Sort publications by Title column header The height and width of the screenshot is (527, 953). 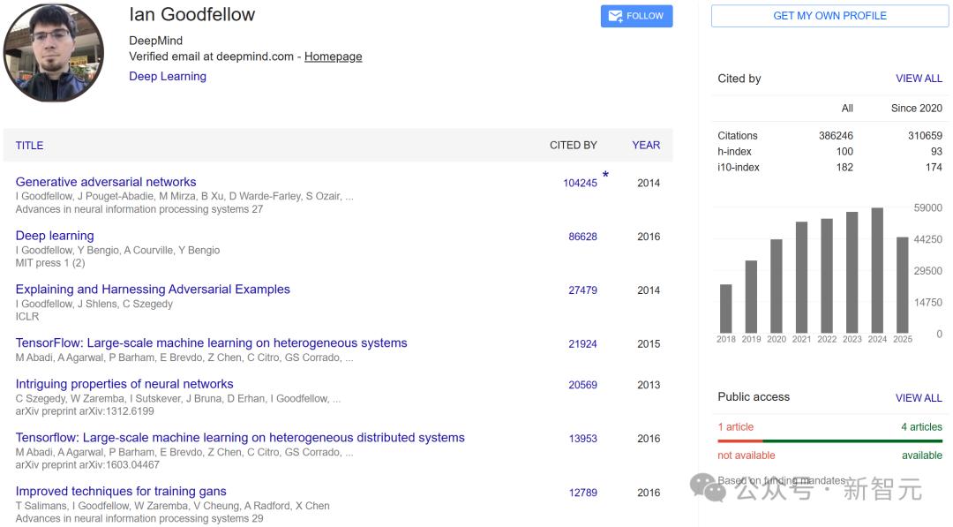click(x=29, y=146)
